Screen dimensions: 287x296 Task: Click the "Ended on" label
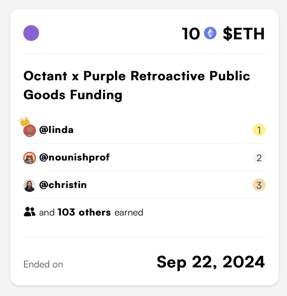pos(43,264)
